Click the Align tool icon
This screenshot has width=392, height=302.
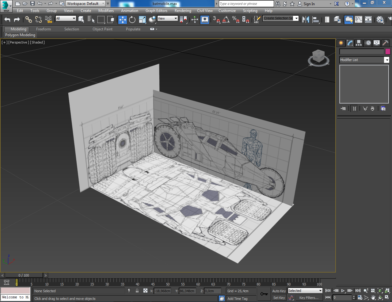(x=316, y=20)
